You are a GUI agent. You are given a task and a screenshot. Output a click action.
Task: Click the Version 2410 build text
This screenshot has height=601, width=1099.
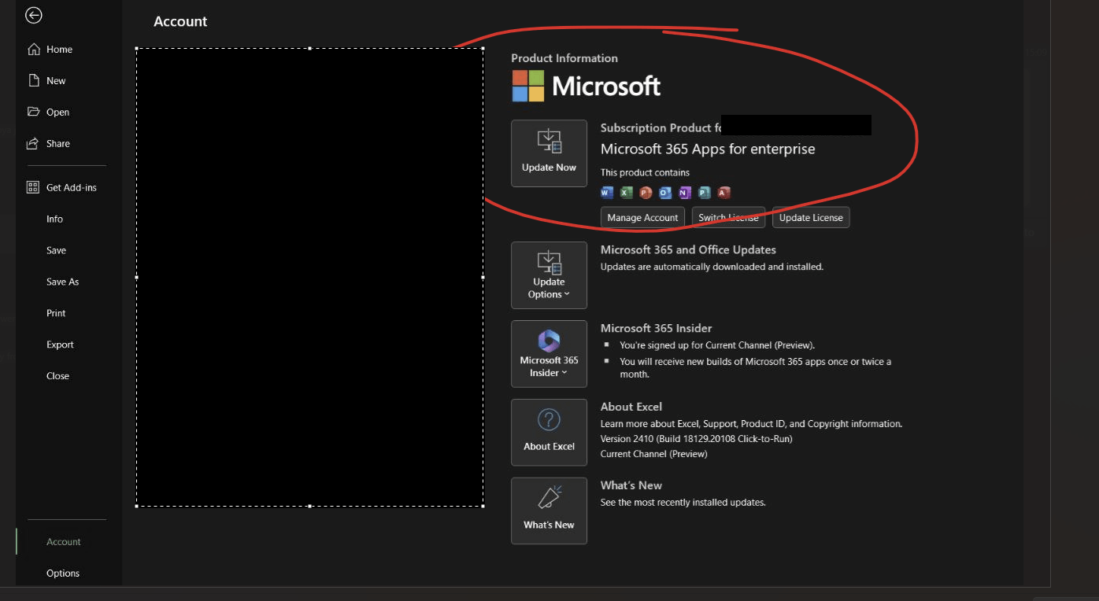tap(696, 439)
